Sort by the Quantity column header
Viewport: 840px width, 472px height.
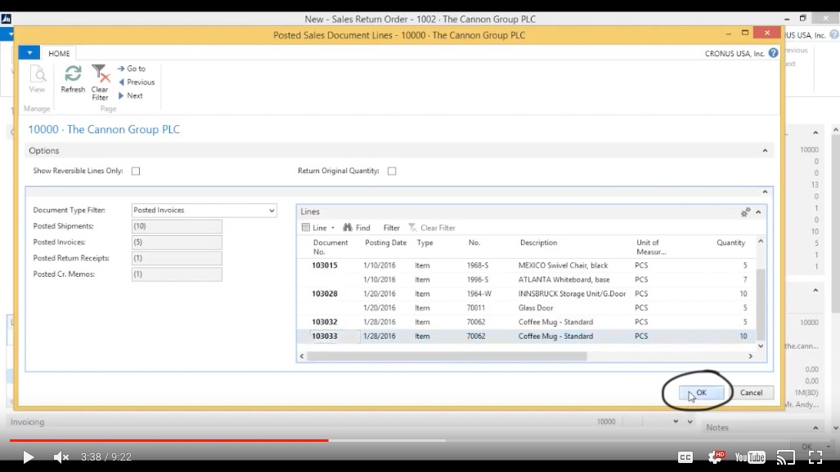[730, 243]
